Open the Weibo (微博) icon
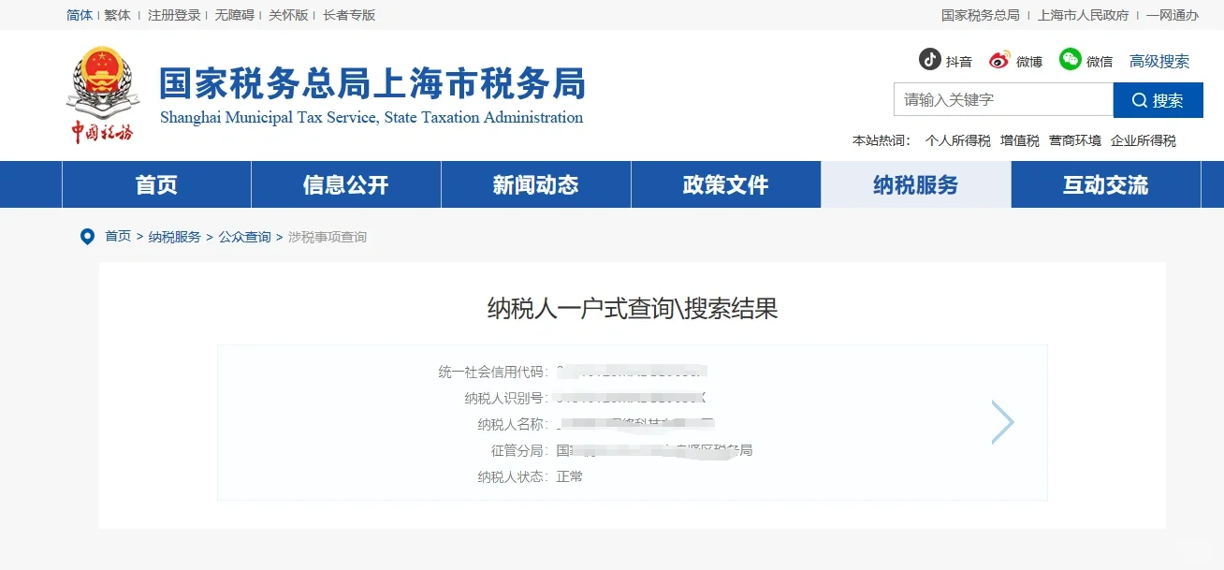This screenshot has height=570, width=1224. click(x=999, y=59)
